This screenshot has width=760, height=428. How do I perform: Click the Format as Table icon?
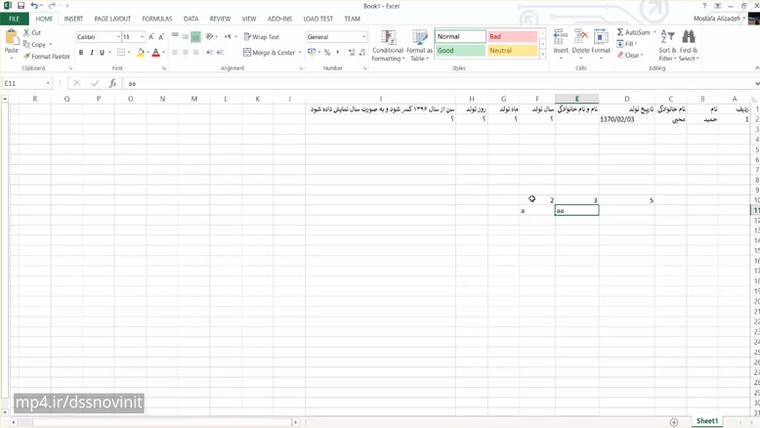420,45
